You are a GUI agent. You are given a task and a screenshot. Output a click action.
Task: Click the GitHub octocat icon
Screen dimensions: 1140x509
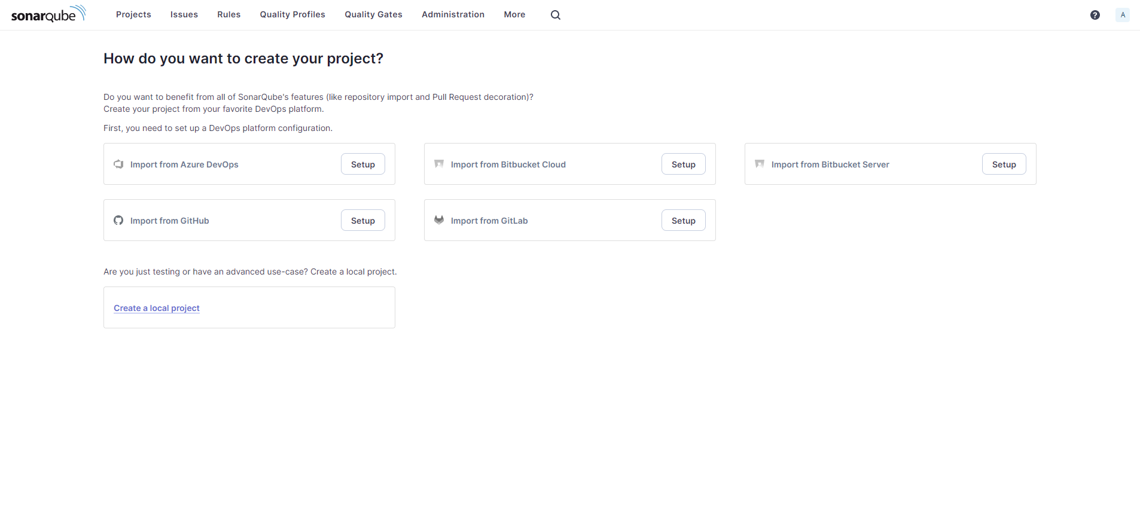pyautogui.click(x=118, y=220)
